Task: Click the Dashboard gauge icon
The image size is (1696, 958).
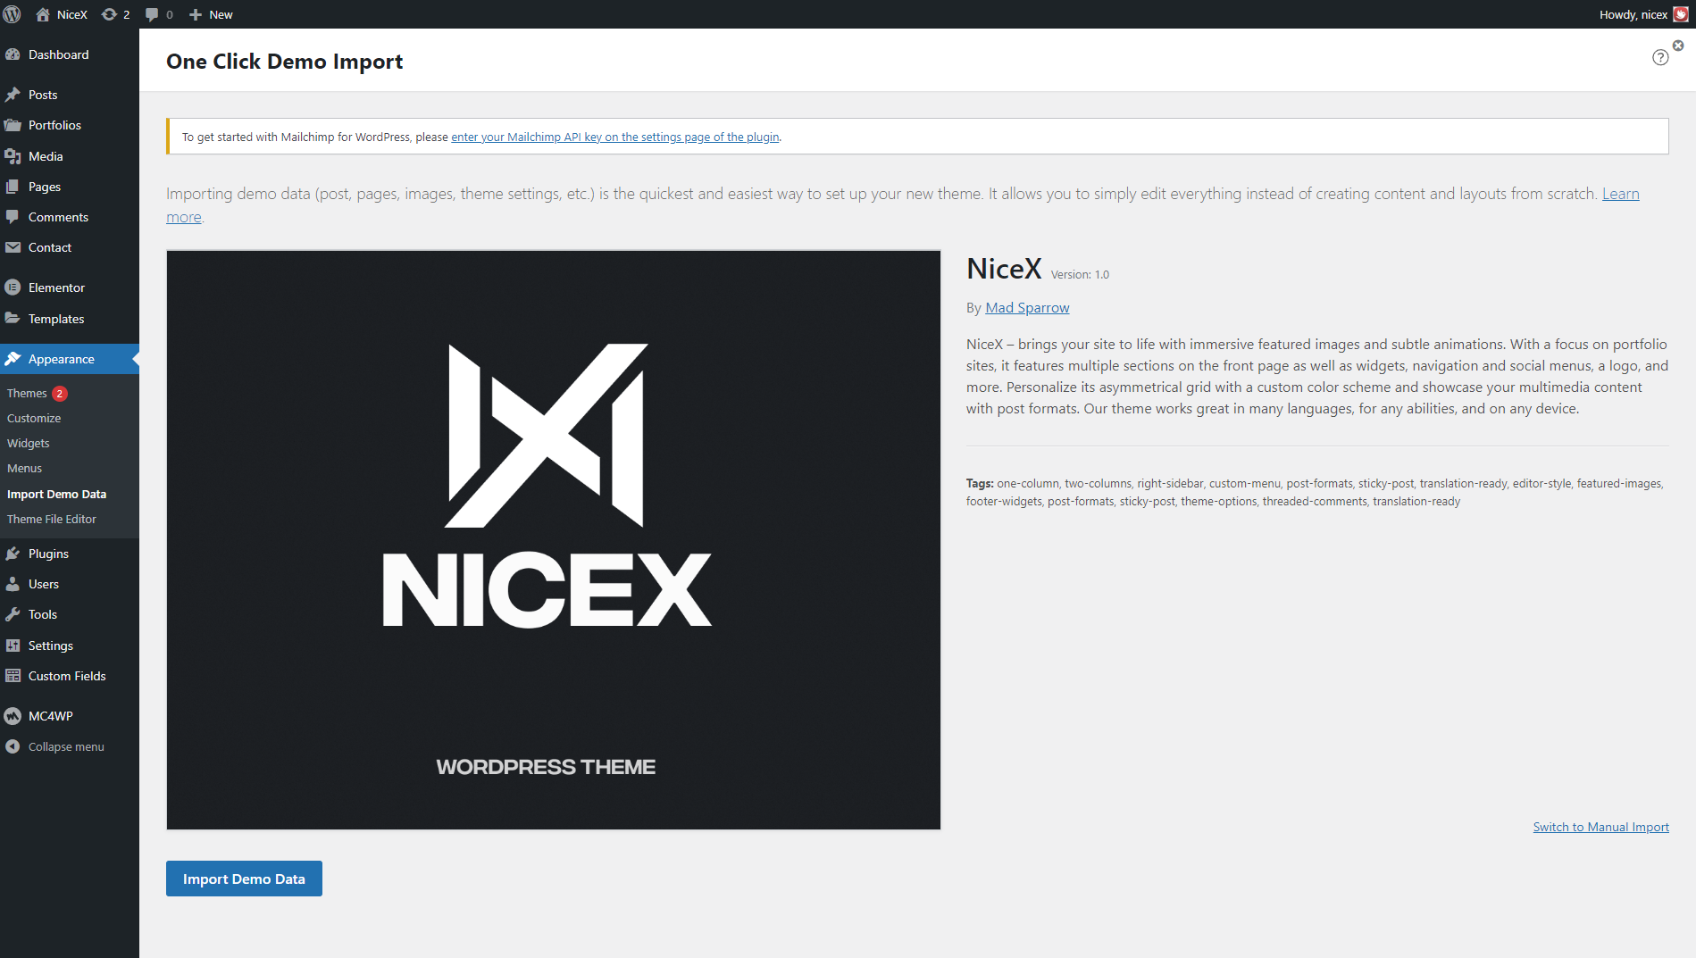Action: [13, 54]
